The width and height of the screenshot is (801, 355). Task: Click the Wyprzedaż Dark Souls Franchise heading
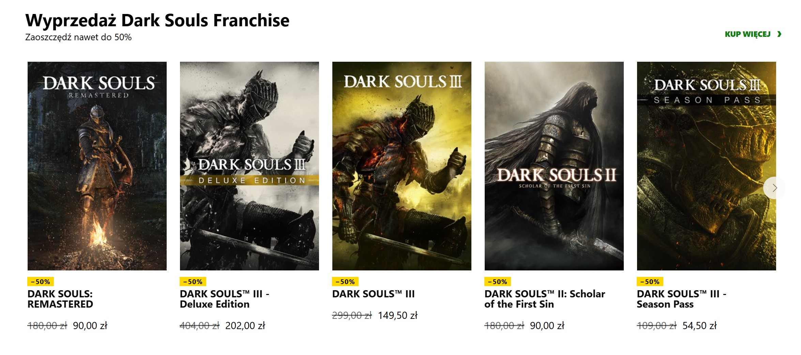click(x=157, y=20)
